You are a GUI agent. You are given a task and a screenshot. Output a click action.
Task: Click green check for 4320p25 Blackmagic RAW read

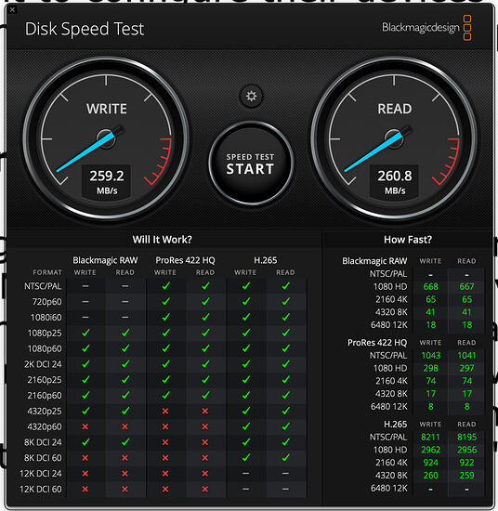(125, 411)
